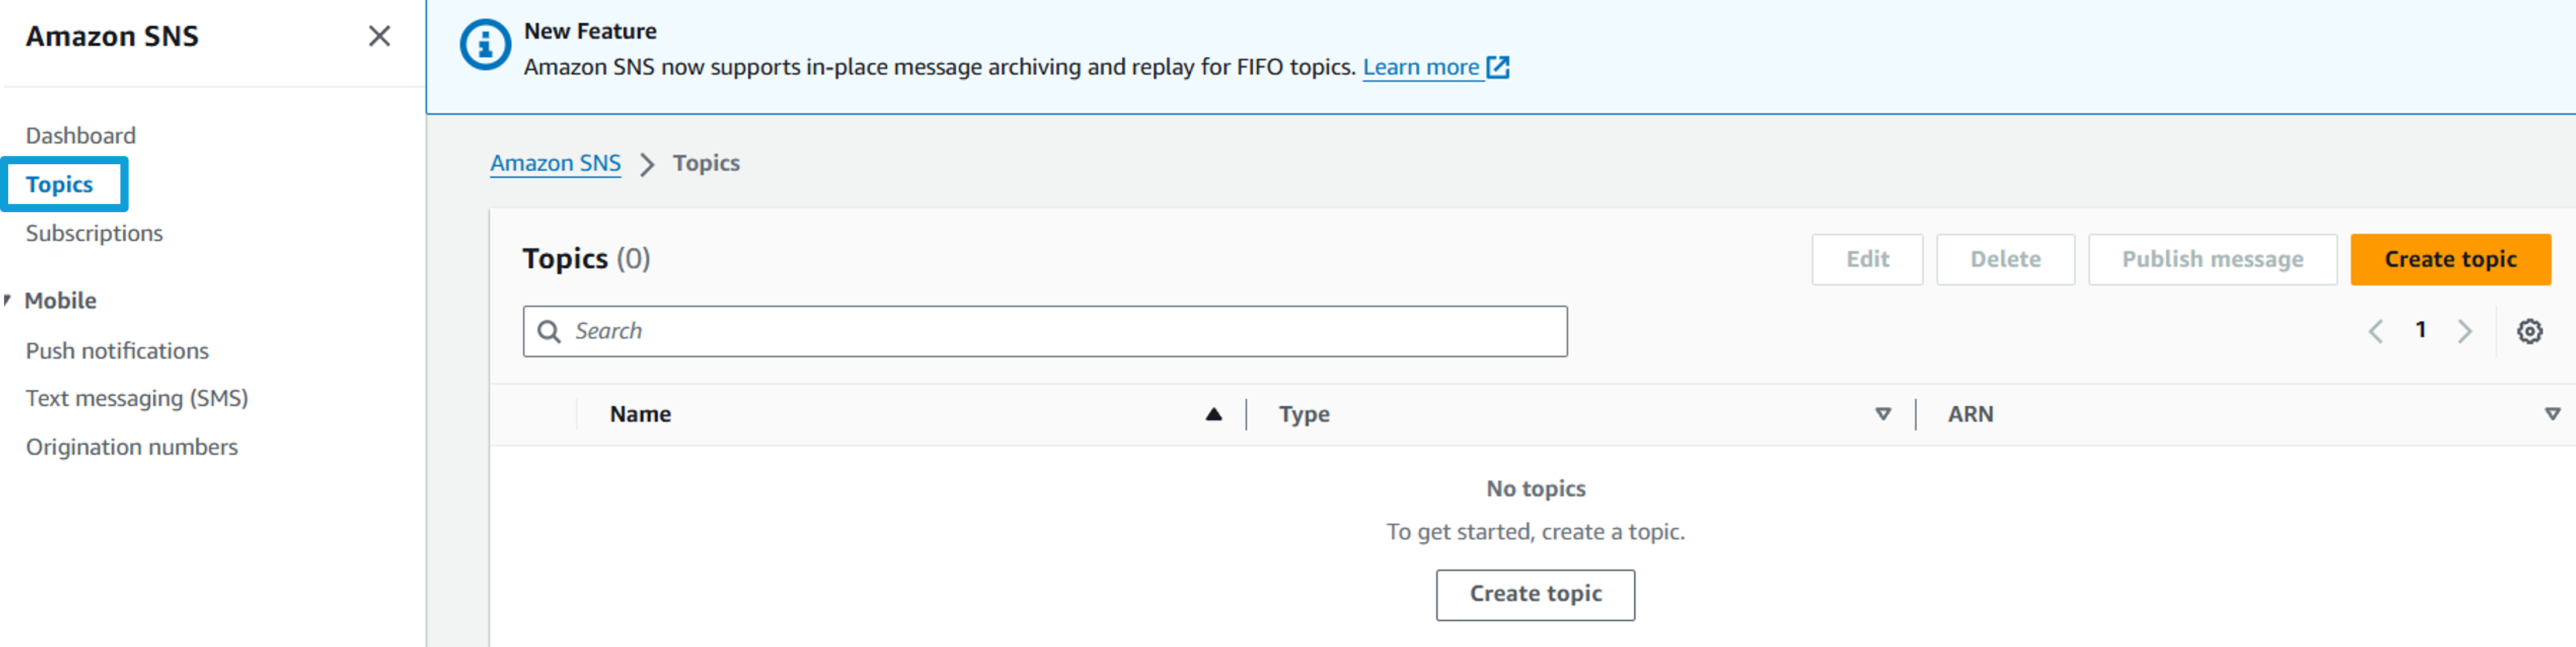Viewport: 2576px width, 647px height.
Task: Click the New Feature info icon
Action: coord(485,45)
